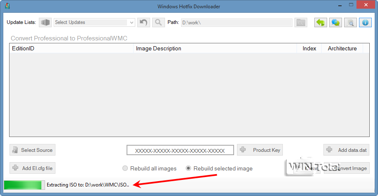The width and height of the screenshot is (378, 196).
Task: Click the Index column header
Action: (309, 48)
